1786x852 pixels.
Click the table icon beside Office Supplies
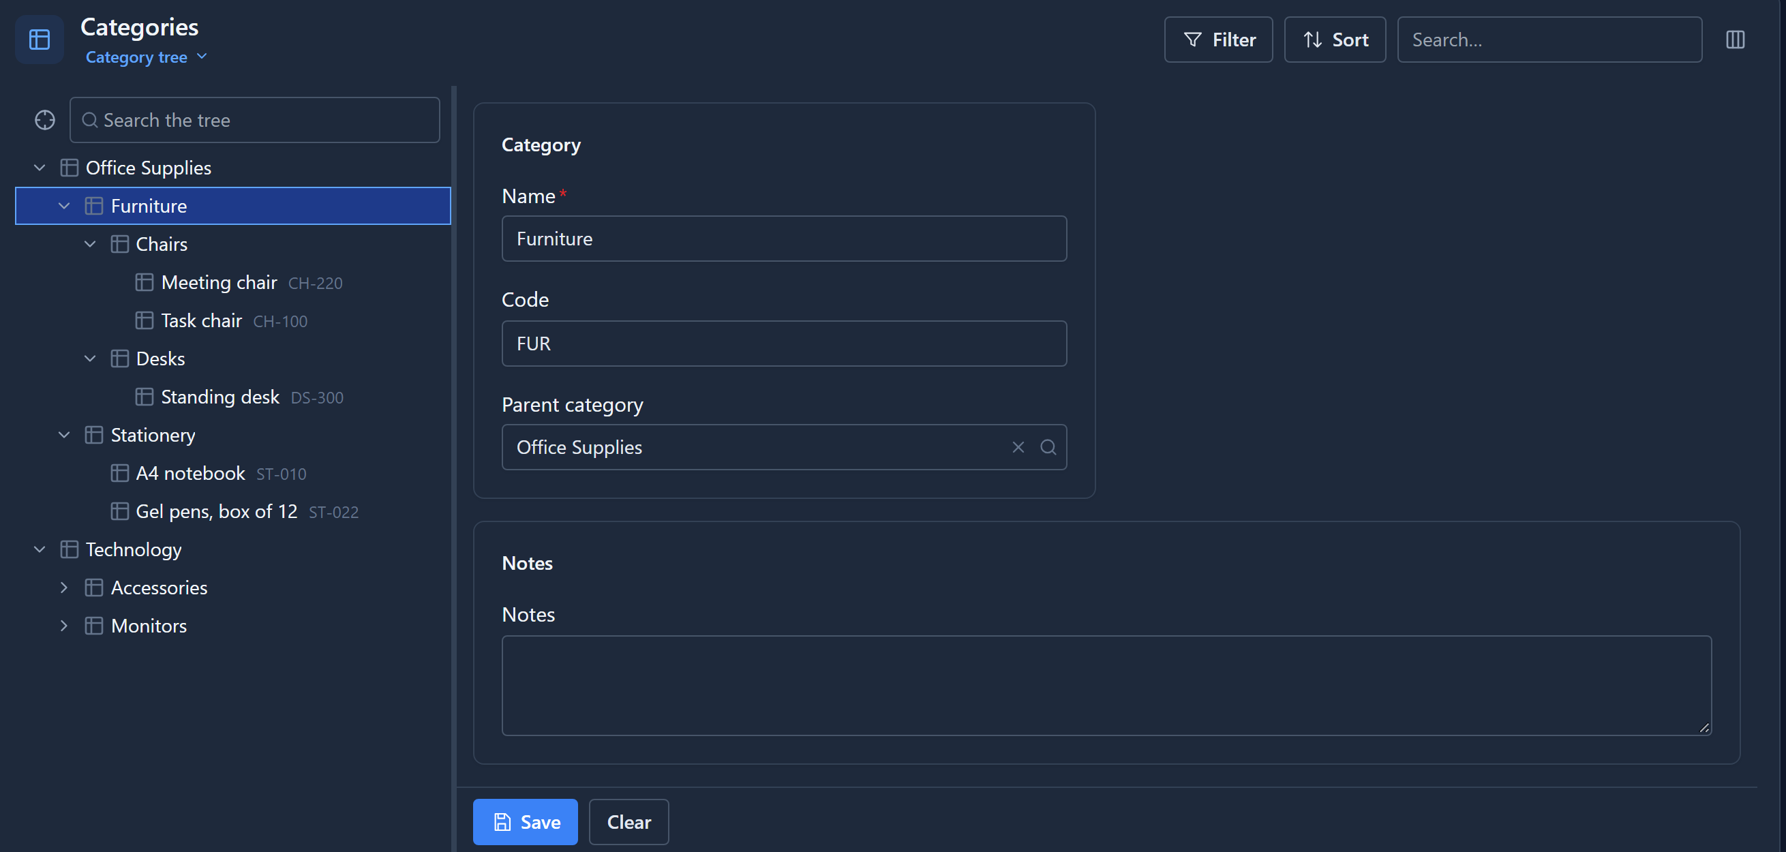click(70, 168)
